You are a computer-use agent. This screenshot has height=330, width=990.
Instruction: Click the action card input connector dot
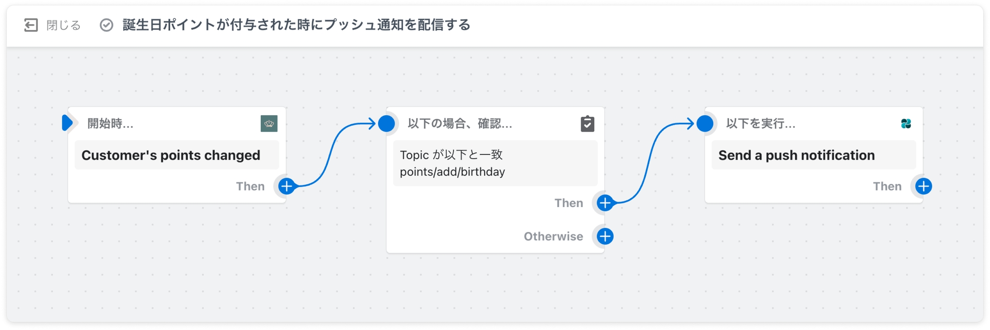705,123
